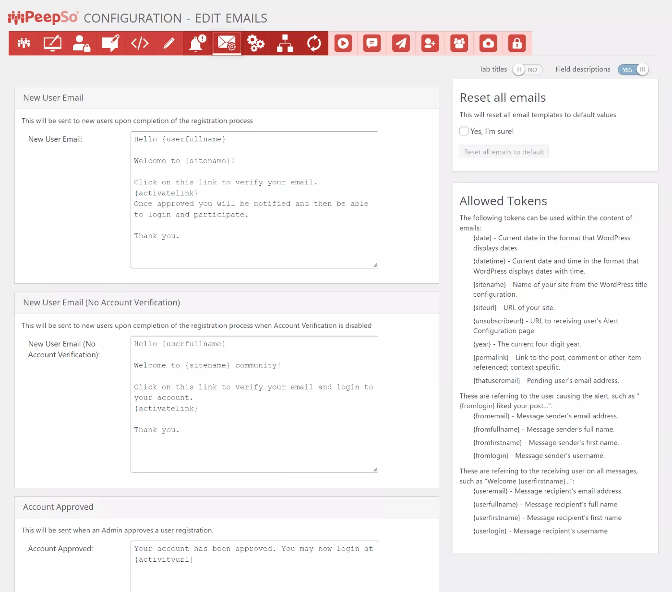
Task: Click the {fromlogin} token entry
Action: [x=539, y=456]
